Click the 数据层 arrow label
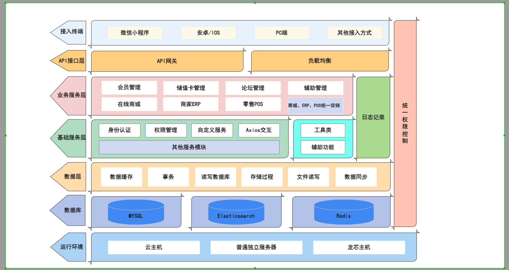Image resolution: width=509 pixels, height=270 pixels. pos(68,177)
